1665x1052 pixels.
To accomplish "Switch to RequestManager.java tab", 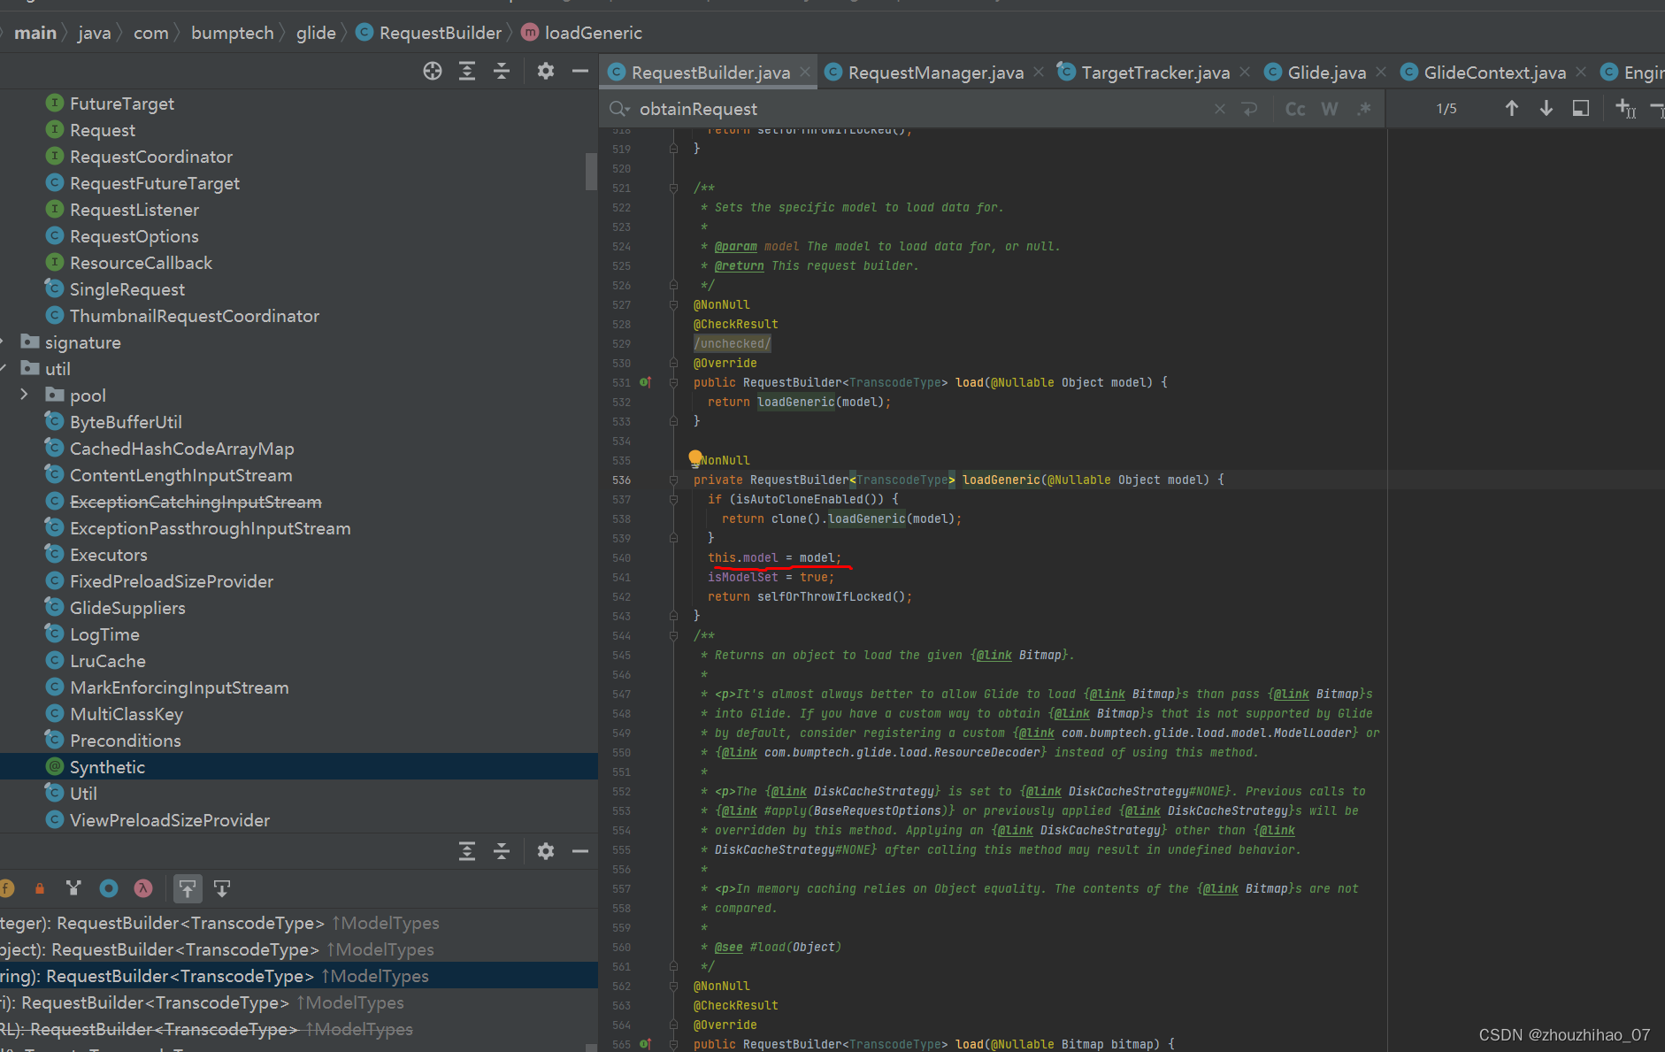I will [x=935, y=73].
